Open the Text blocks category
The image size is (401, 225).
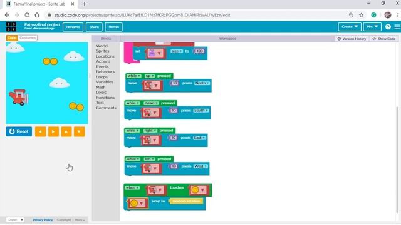[100, 102]
